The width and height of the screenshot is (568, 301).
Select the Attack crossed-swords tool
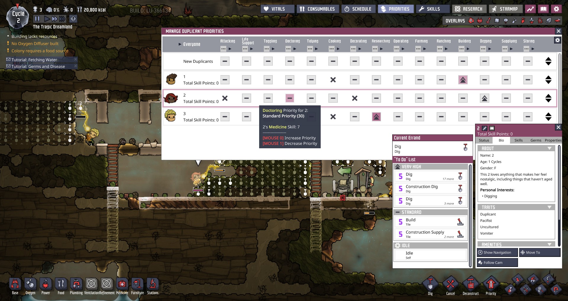click(x=525, y=289)
